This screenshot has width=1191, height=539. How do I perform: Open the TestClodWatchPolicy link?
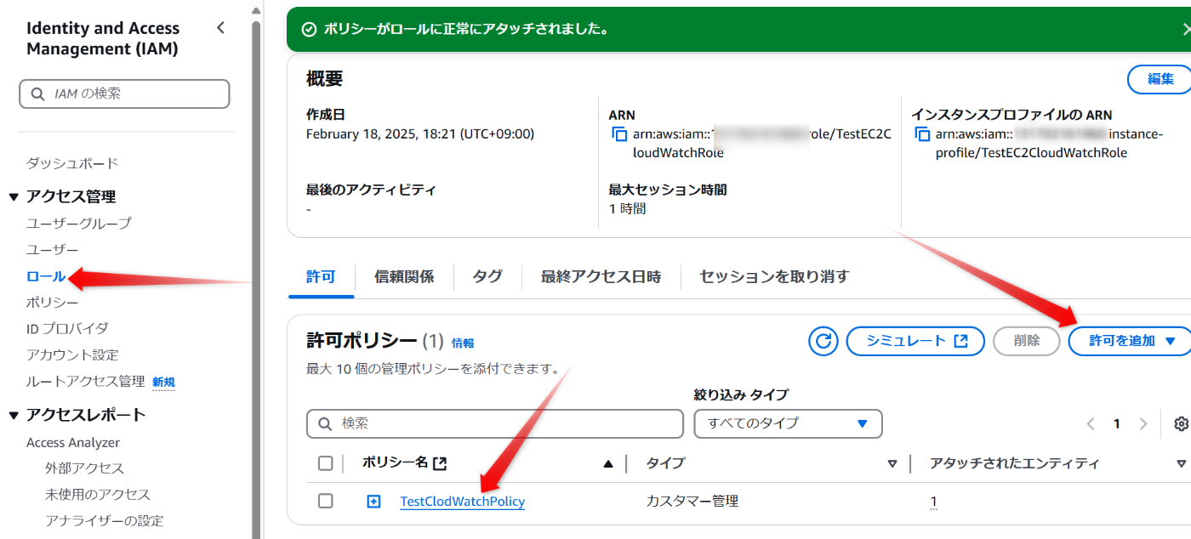462,502
